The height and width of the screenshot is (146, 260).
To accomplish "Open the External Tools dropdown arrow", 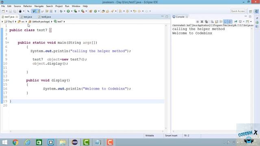I will click(x=86, y=11).
